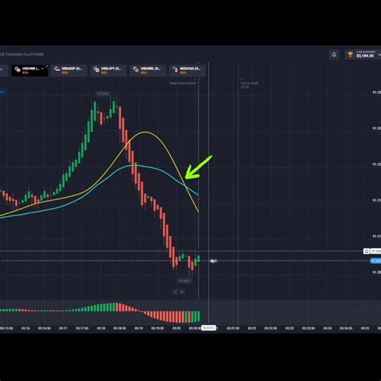Click the 05:24 time axis label
This screenshot has height=381, width=381.
[328, 328]
